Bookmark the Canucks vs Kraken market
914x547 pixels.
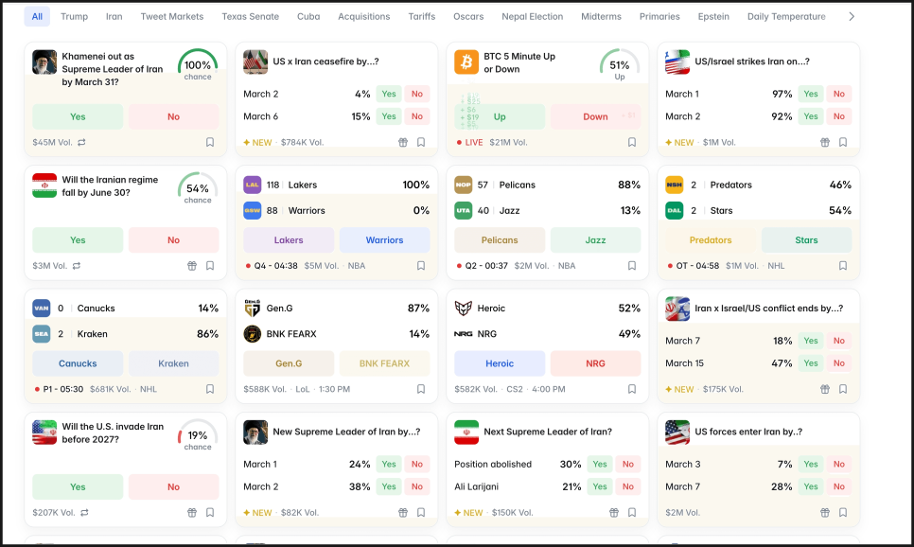(x=210, y=389)
